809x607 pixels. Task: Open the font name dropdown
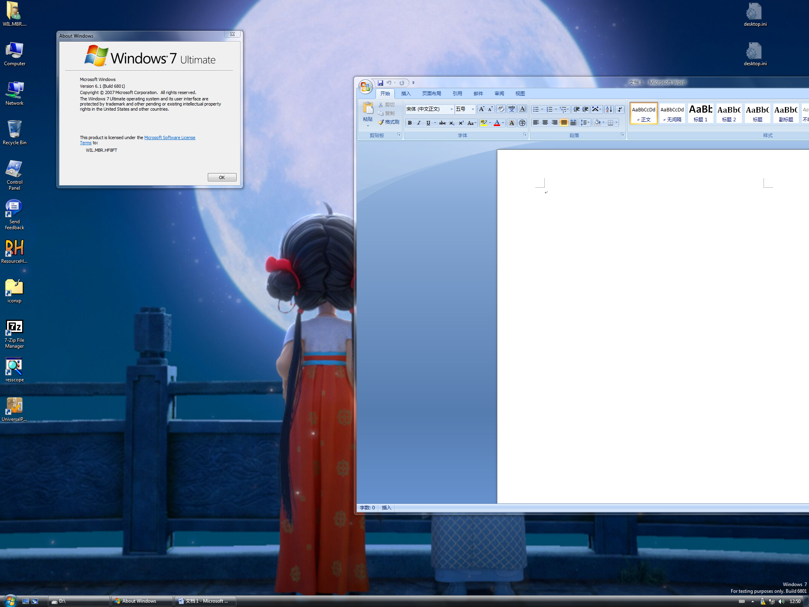451,109
